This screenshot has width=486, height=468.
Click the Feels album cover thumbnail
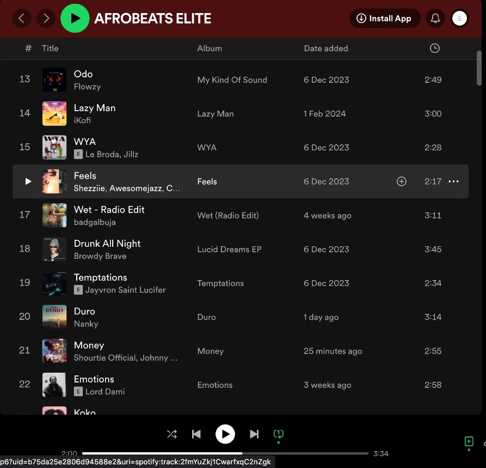(54, 181)
